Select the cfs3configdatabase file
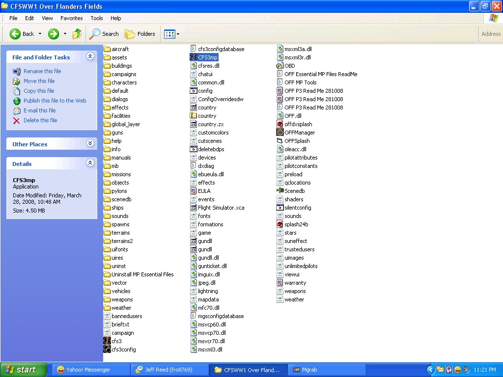Viewport: 503px width, 377px height. point(217,49)
